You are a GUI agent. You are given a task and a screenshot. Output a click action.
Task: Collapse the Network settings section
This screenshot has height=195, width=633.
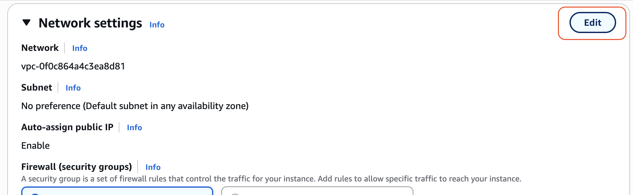coord(26,22)
